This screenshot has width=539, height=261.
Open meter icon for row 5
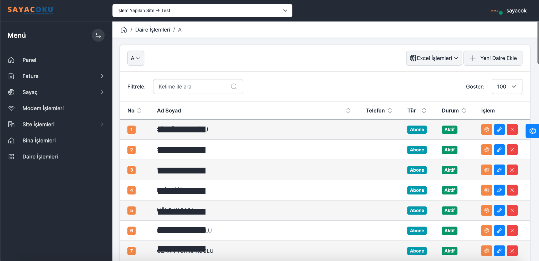tap(487, 211)
